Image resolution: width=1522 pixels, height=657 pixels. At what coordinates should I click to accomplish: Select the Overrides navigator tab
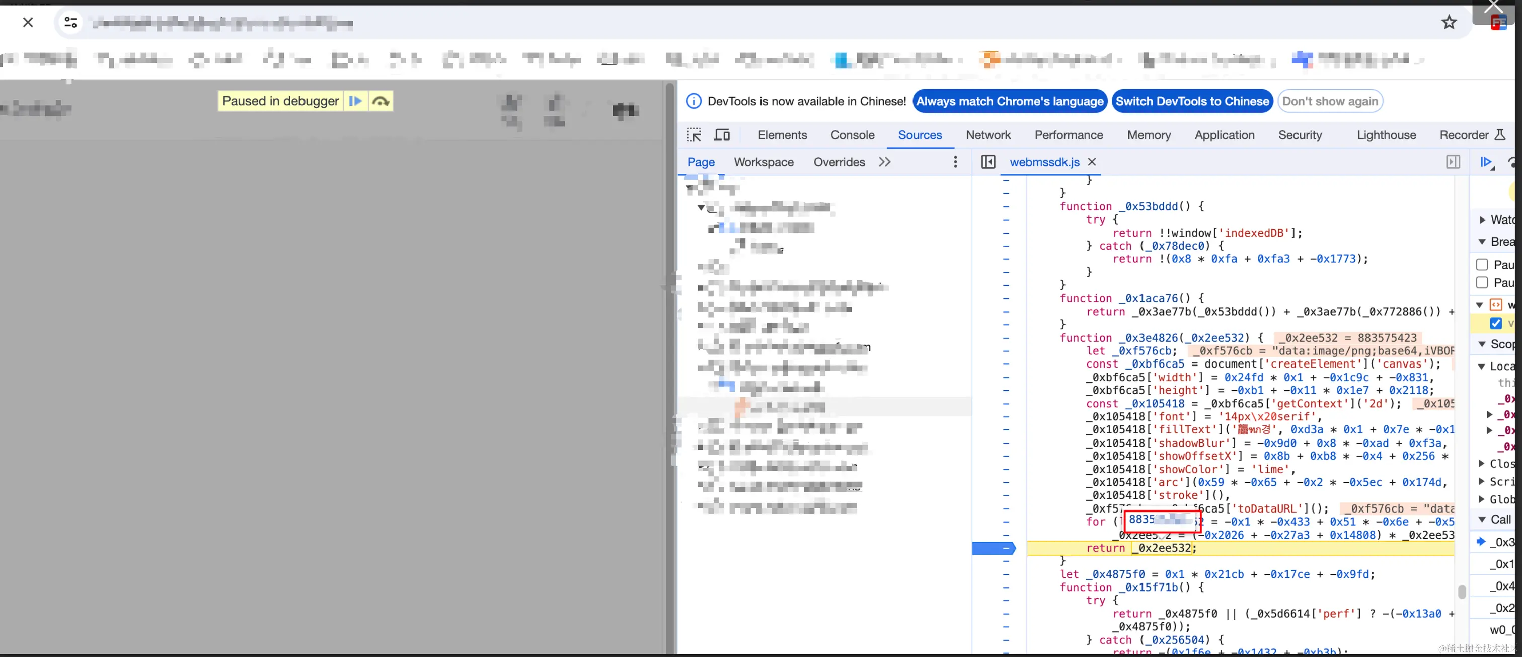click(x=839, y=162)
